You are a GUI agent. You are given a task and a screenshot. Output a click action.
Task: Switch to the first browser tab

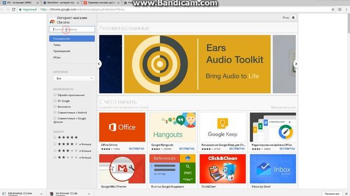tap(20, 3)
